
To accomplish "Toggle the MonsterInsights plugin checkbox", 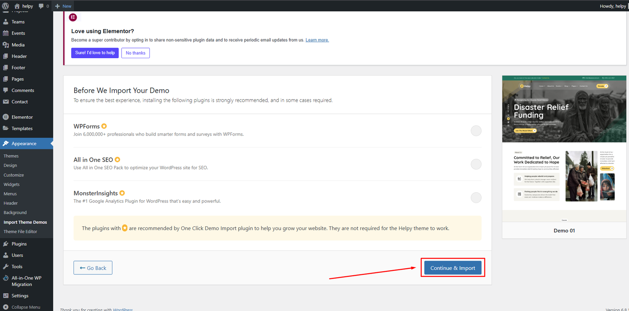I will (x=476, y=197).
